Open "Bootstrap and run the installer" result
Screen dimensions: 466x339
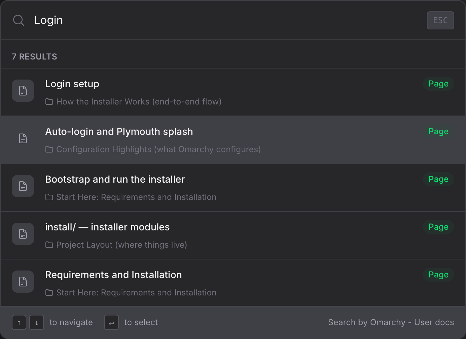coord(115,180)
